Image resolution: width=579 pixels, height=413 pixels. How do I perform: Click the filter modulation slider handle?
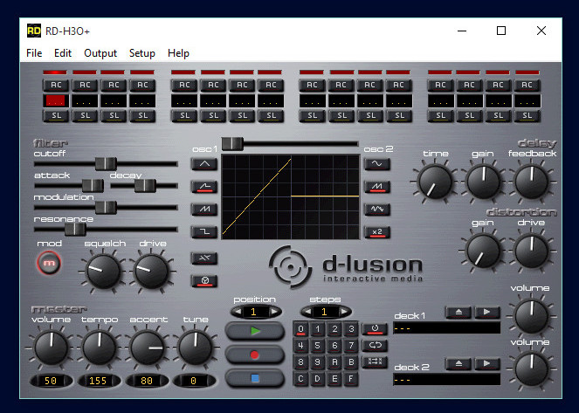(106, 207)
